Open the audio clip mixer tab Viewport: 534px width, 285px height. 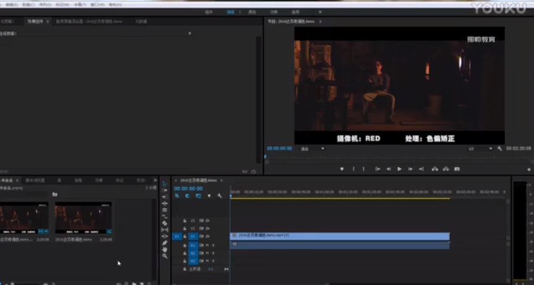89,22
